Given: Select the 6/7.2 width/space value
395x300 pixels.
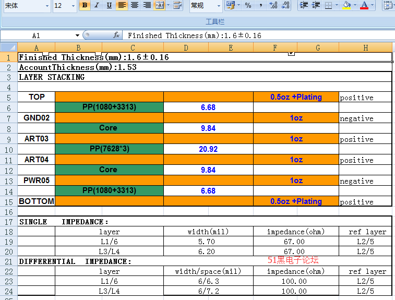Looking at the screenshot, I should (208, 291).
